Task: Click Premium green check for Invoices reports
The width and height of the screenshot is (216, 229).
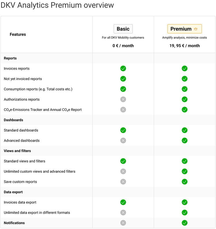Action: click(185, 69)
